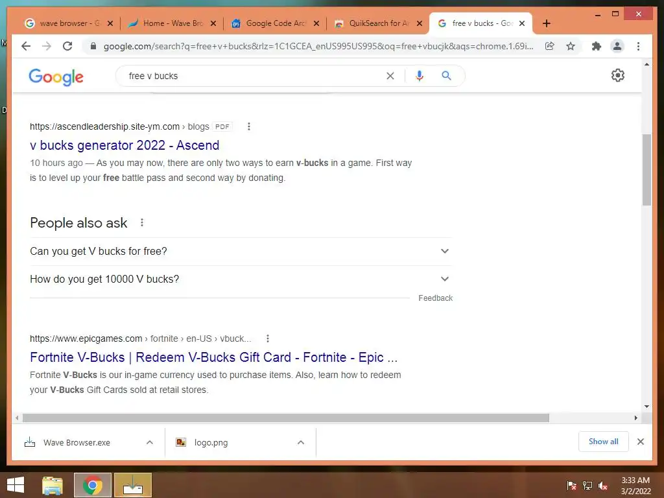Image resolution: width=664 pixels, height=498 pixels.
Task: Click the vertical scrollbar thumb
Action: (646, 169)
